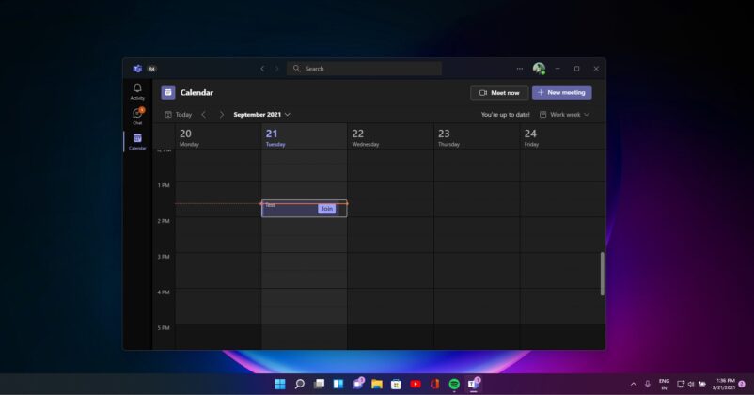754x395 pixels.
Task: Show hidden system tray icons
Action: point(633,384)
